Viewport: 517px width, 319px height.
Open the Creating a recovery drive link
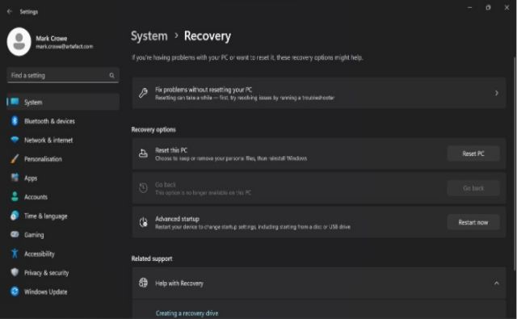point(187,313)
